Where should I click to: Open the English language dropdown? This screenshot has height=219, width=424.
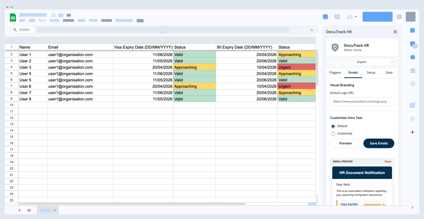point(374,62)
